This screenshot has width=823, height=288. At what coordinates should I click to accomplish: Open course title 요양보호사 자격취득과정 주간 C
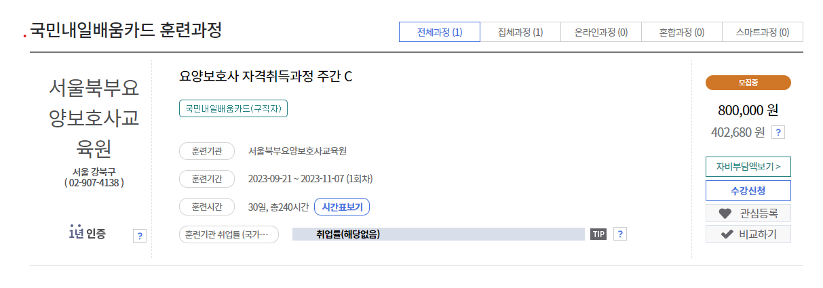[266, 76]
